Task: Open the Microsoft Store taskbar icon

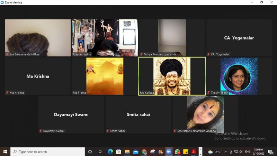Action: 119,152
